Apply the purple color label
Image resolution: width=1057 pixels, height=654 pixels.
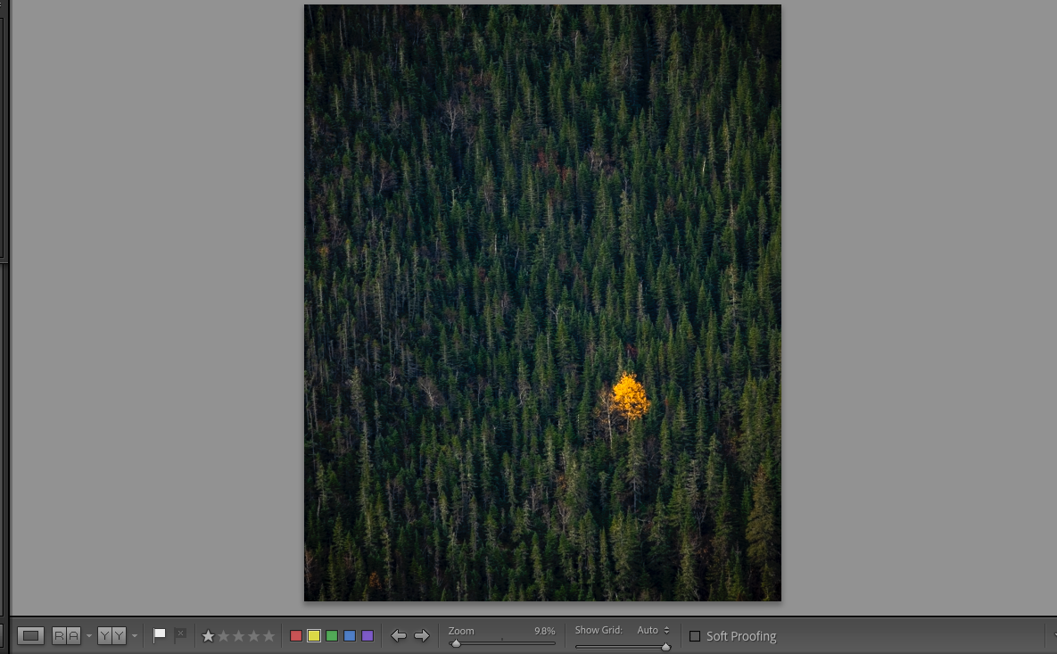coord(369,635)
